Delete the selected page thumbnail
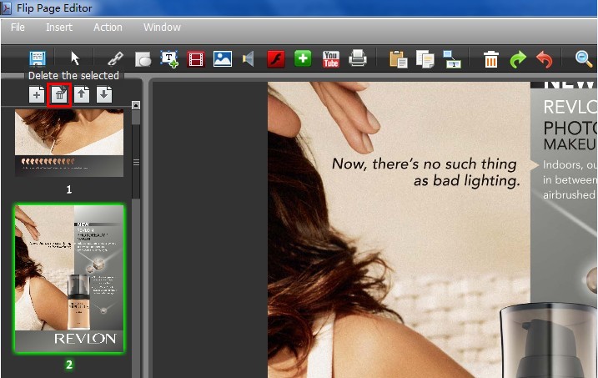Screen dimensions: 598x378 point(59,94)
